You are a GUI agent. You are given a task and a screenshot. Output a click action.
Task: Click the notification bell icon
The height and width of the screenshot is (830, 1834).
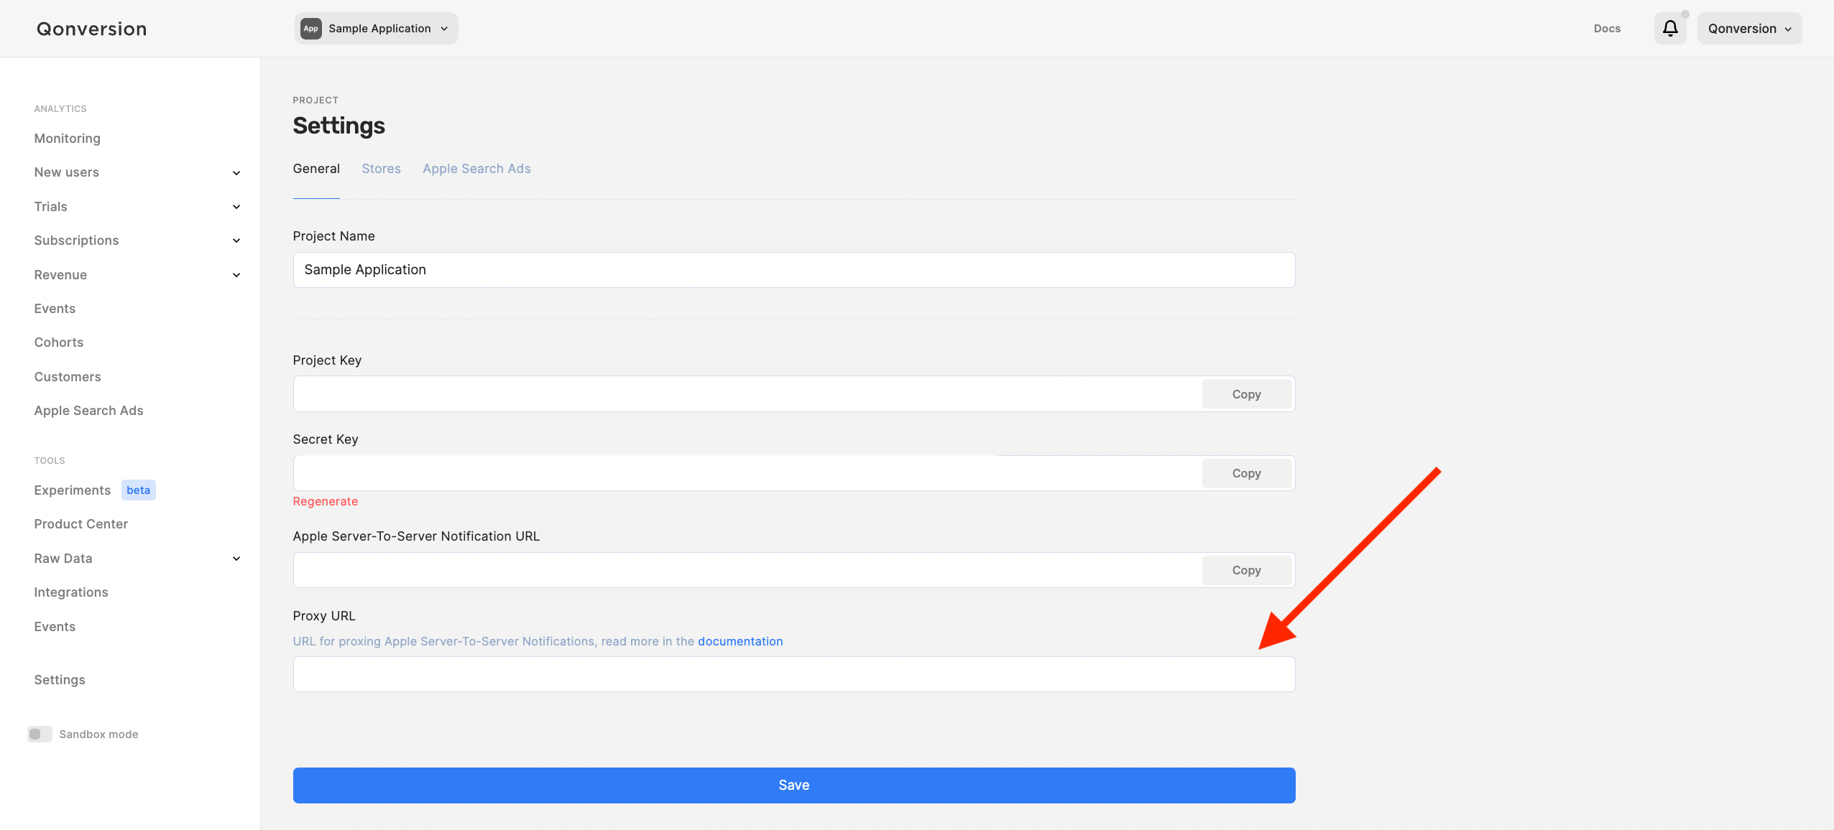click(x=1670, y=29)
